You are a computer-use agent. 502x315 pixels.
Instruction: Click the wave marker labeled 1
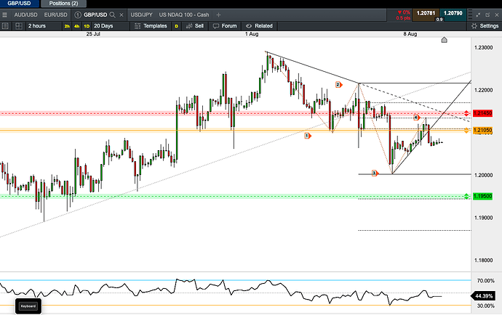307,135
